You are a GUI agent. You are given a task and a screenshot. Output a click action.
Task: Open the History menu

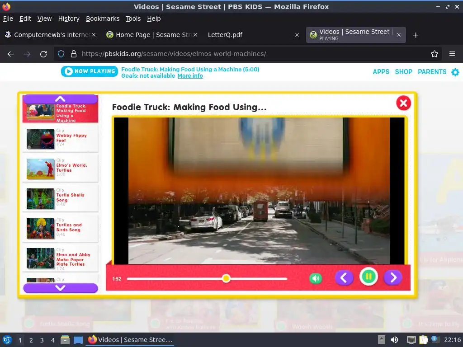tap(69, 19)
